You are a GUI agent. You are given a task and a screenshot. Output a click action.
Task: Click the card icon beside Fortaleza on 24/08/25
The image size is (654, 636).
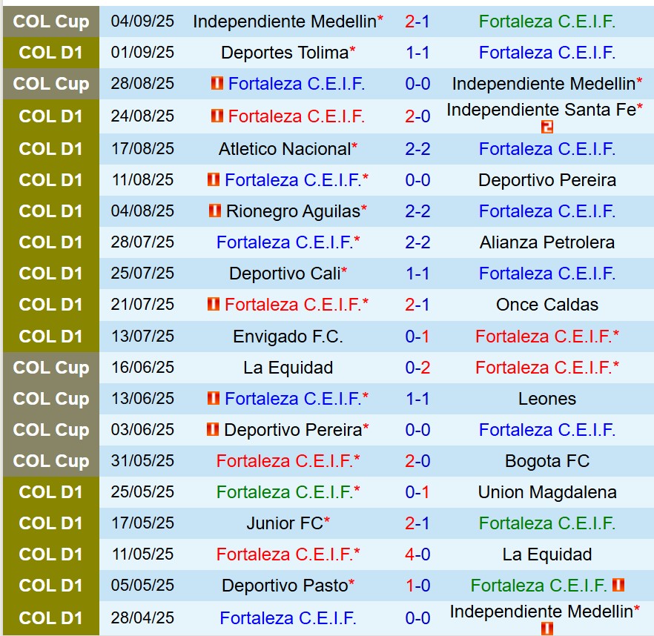tap(217, 116)
